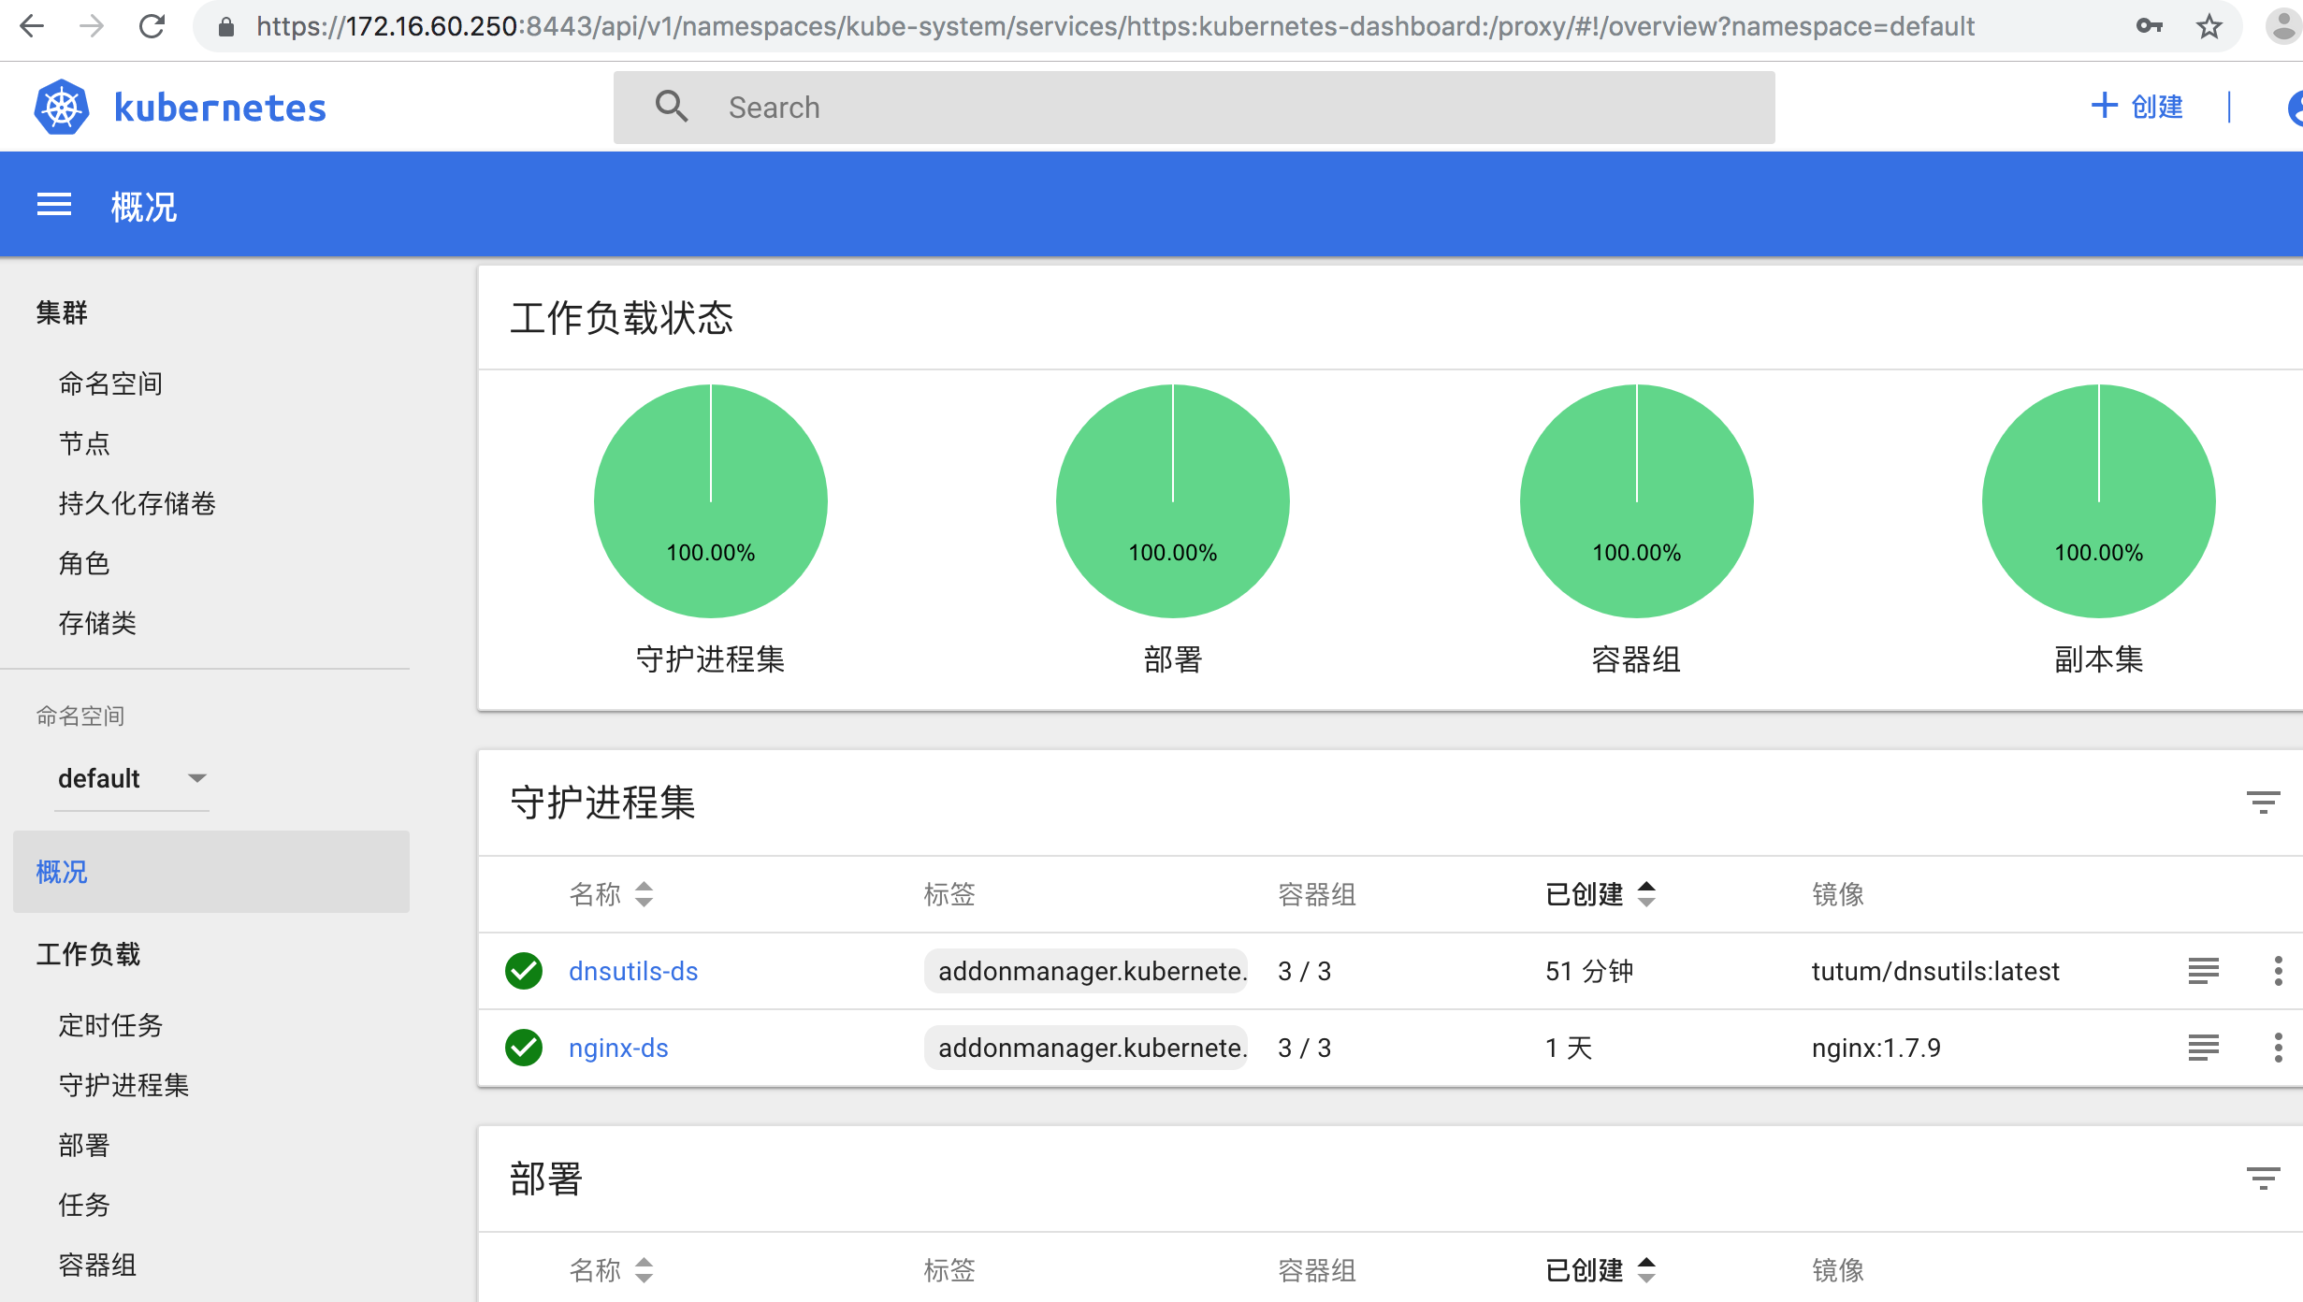View logs icon for nginx-ds
Viewport: 2303px width, 1302px height.
pyautogui.click(x=2203, y=1048)
